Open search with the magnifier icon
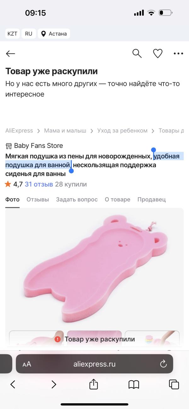Viewport: 189px width, 409px height. [x=137, y=53]
